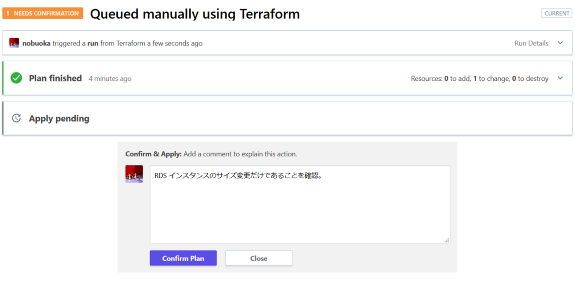
Task: Click the avatar beside the comment box
Action: pyautogui.click(x=134, y=174)
